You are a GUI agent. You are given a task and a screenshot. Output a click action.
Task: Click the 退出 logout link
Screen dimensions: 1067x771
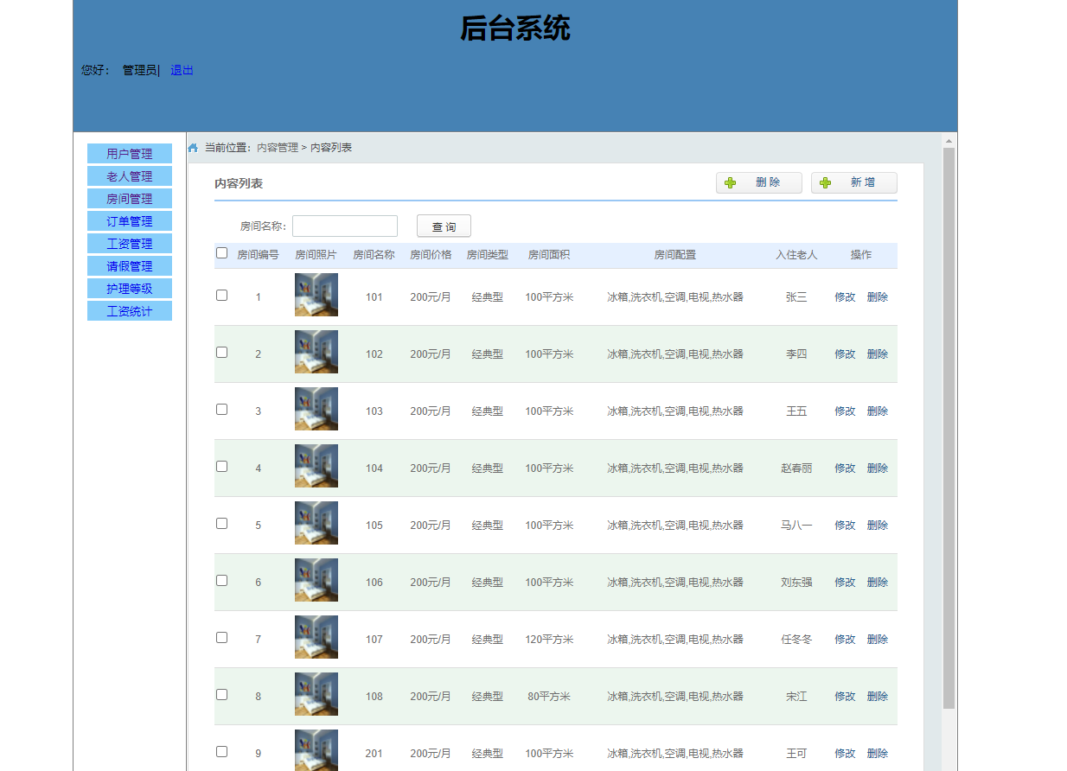pos(182,70)
